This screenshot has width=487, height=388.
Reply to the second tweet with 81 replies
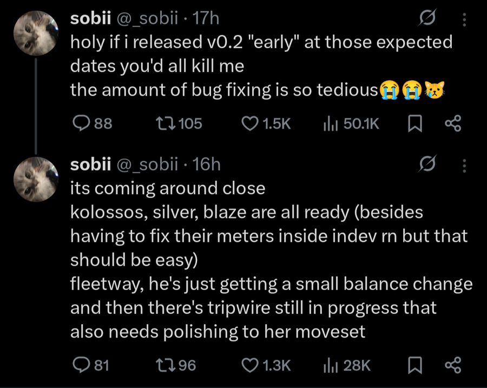point(81,365)
